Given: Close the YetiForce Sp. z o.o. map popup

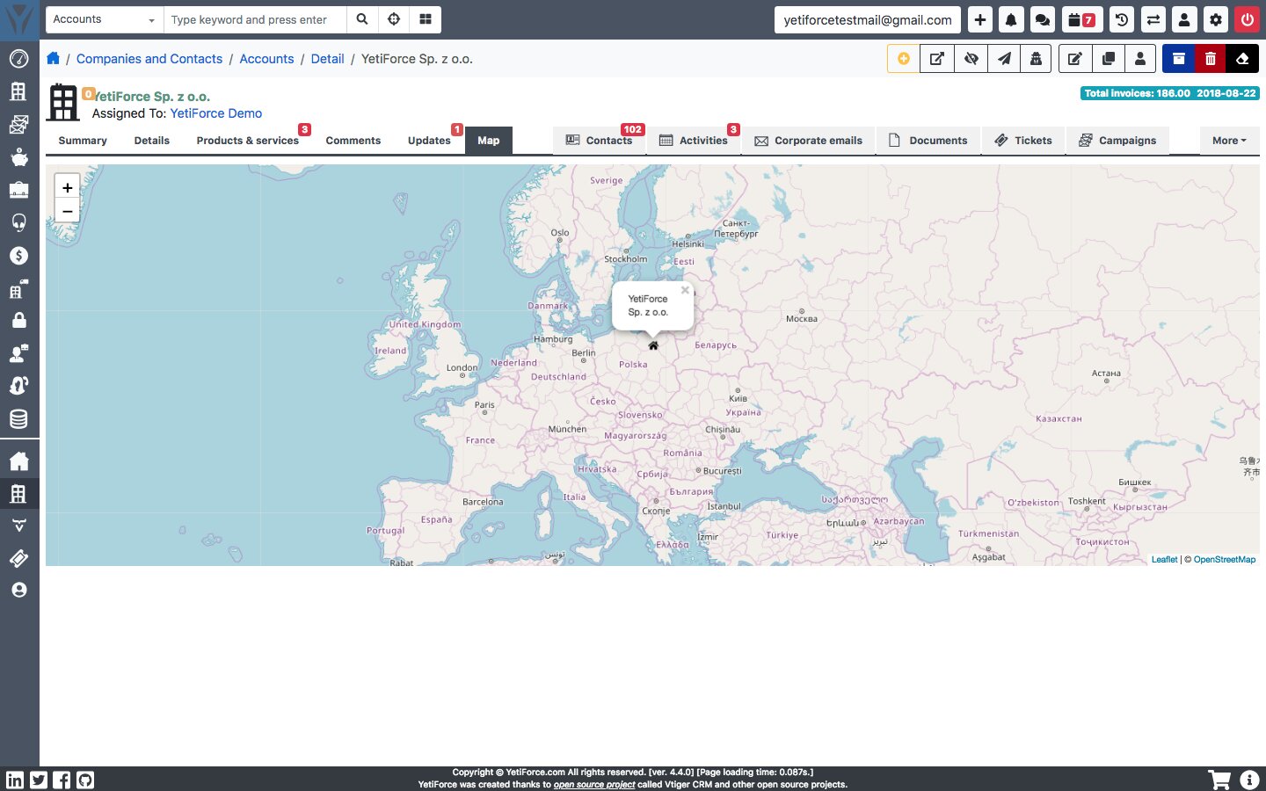Looking at the screenshot, I should (x=685, y=290).
